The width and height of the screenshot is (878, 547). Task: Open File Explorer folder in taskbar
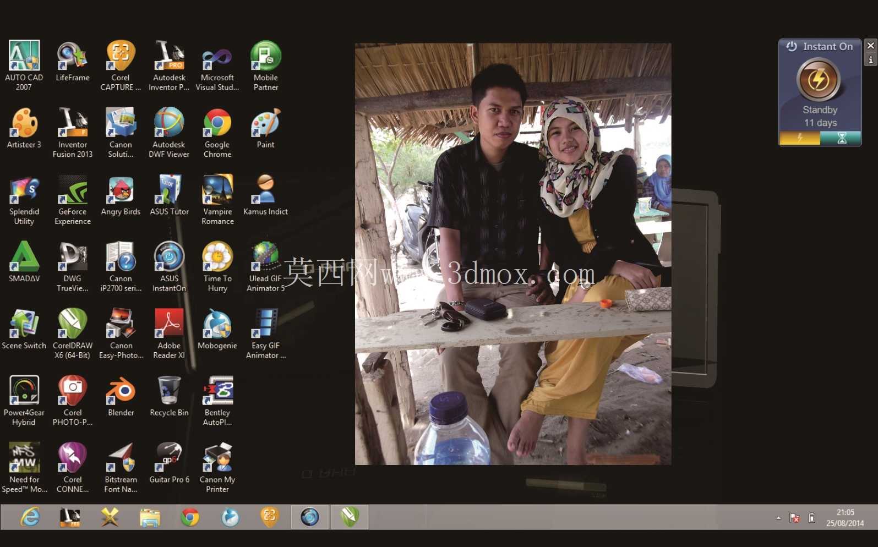[x=150, y=517]
